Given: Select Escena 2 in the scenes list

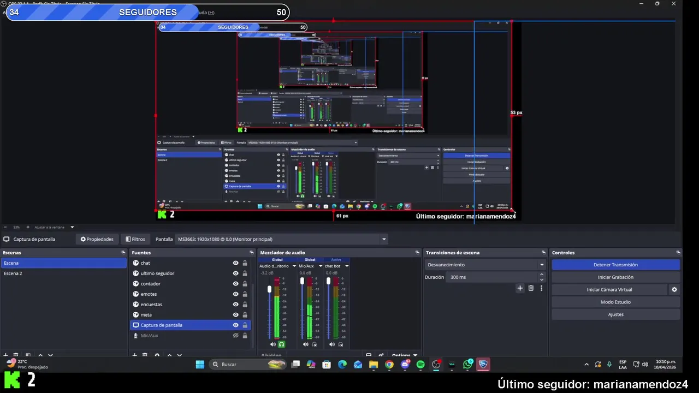Looking at the screenshot, I should tap(64, 273).
